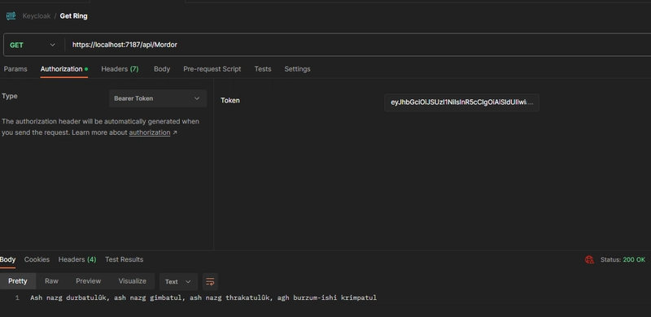The height and width of the screenshot is (317, 651).
Task: Open the request Settings tab
Action: 297,69
